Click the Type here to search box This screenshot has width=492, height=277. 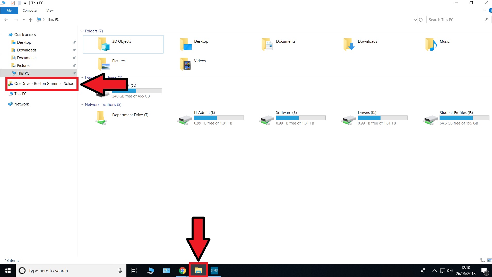pyautogui.click(x=64, y=271)
